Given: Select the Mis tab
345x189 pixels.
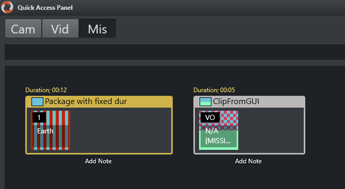Looking at the screenshot, I should pos(97,28).
